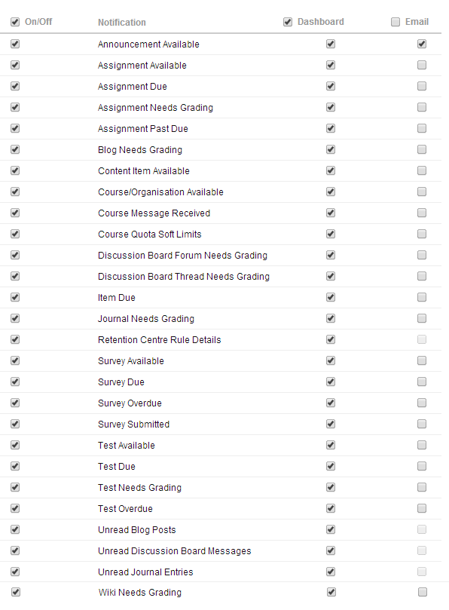449x610 pixels.
Task: Enable Email notifications for Assignment Due
Action: pyautogui.click(x=421, y=86)
